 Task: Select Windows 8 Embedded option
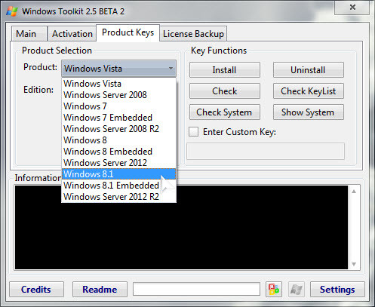click(x=118, y=152)
